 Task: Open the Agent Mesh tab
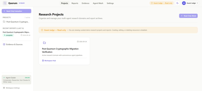98,3
